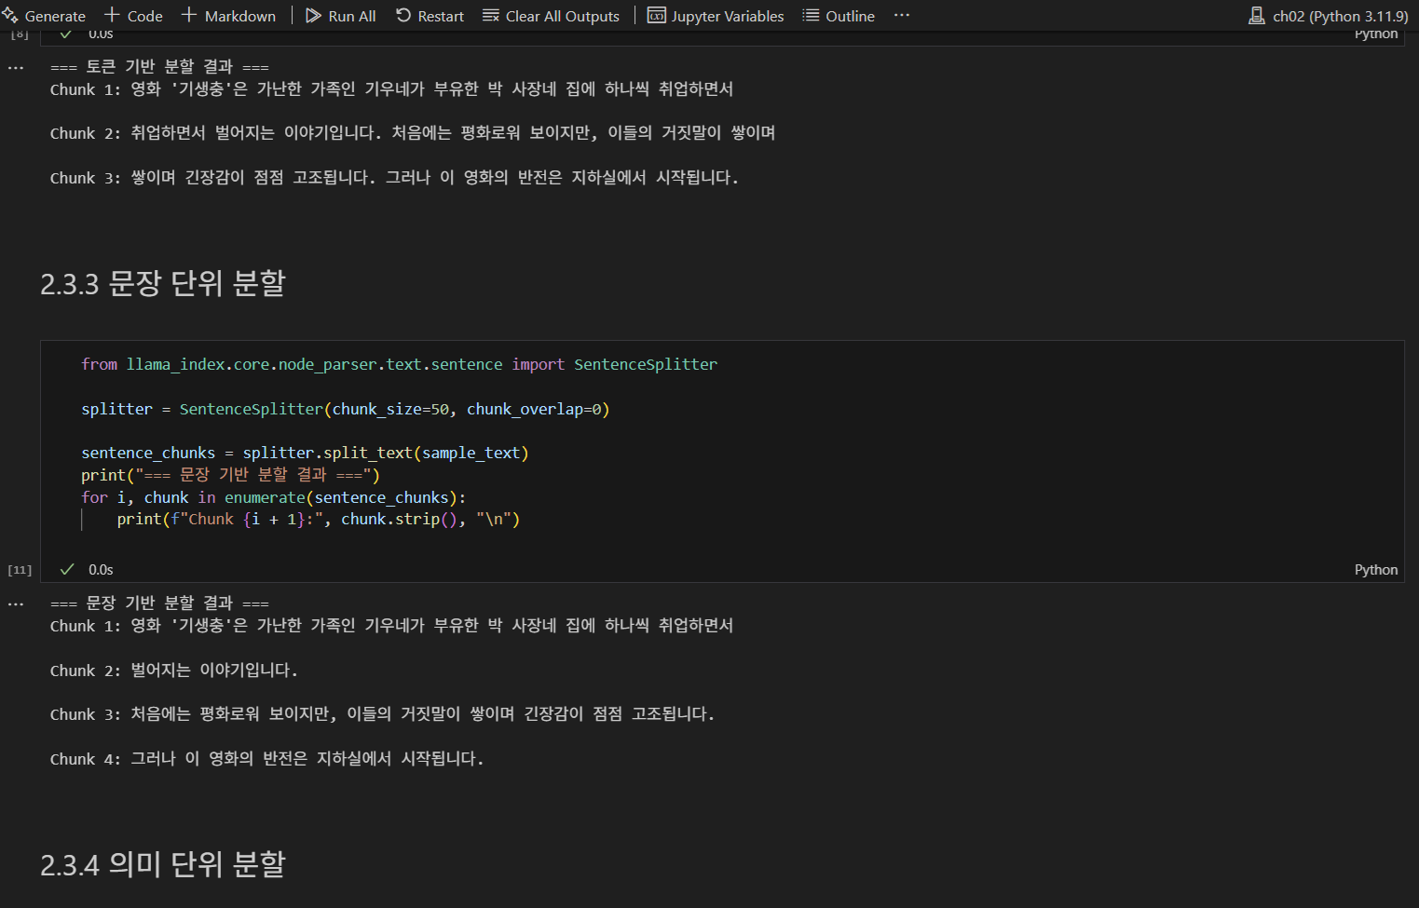The width and height of the screenshot is (1419, 908).
Task: Select kernel ch02 (Python 3.11.9)
Action: tap(1329, 16)
